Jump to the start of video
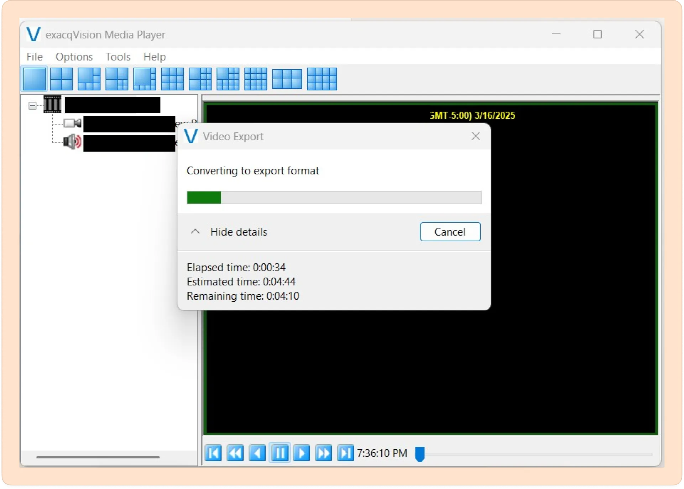This screenshot has height=489, width=684. pos(213,453)
